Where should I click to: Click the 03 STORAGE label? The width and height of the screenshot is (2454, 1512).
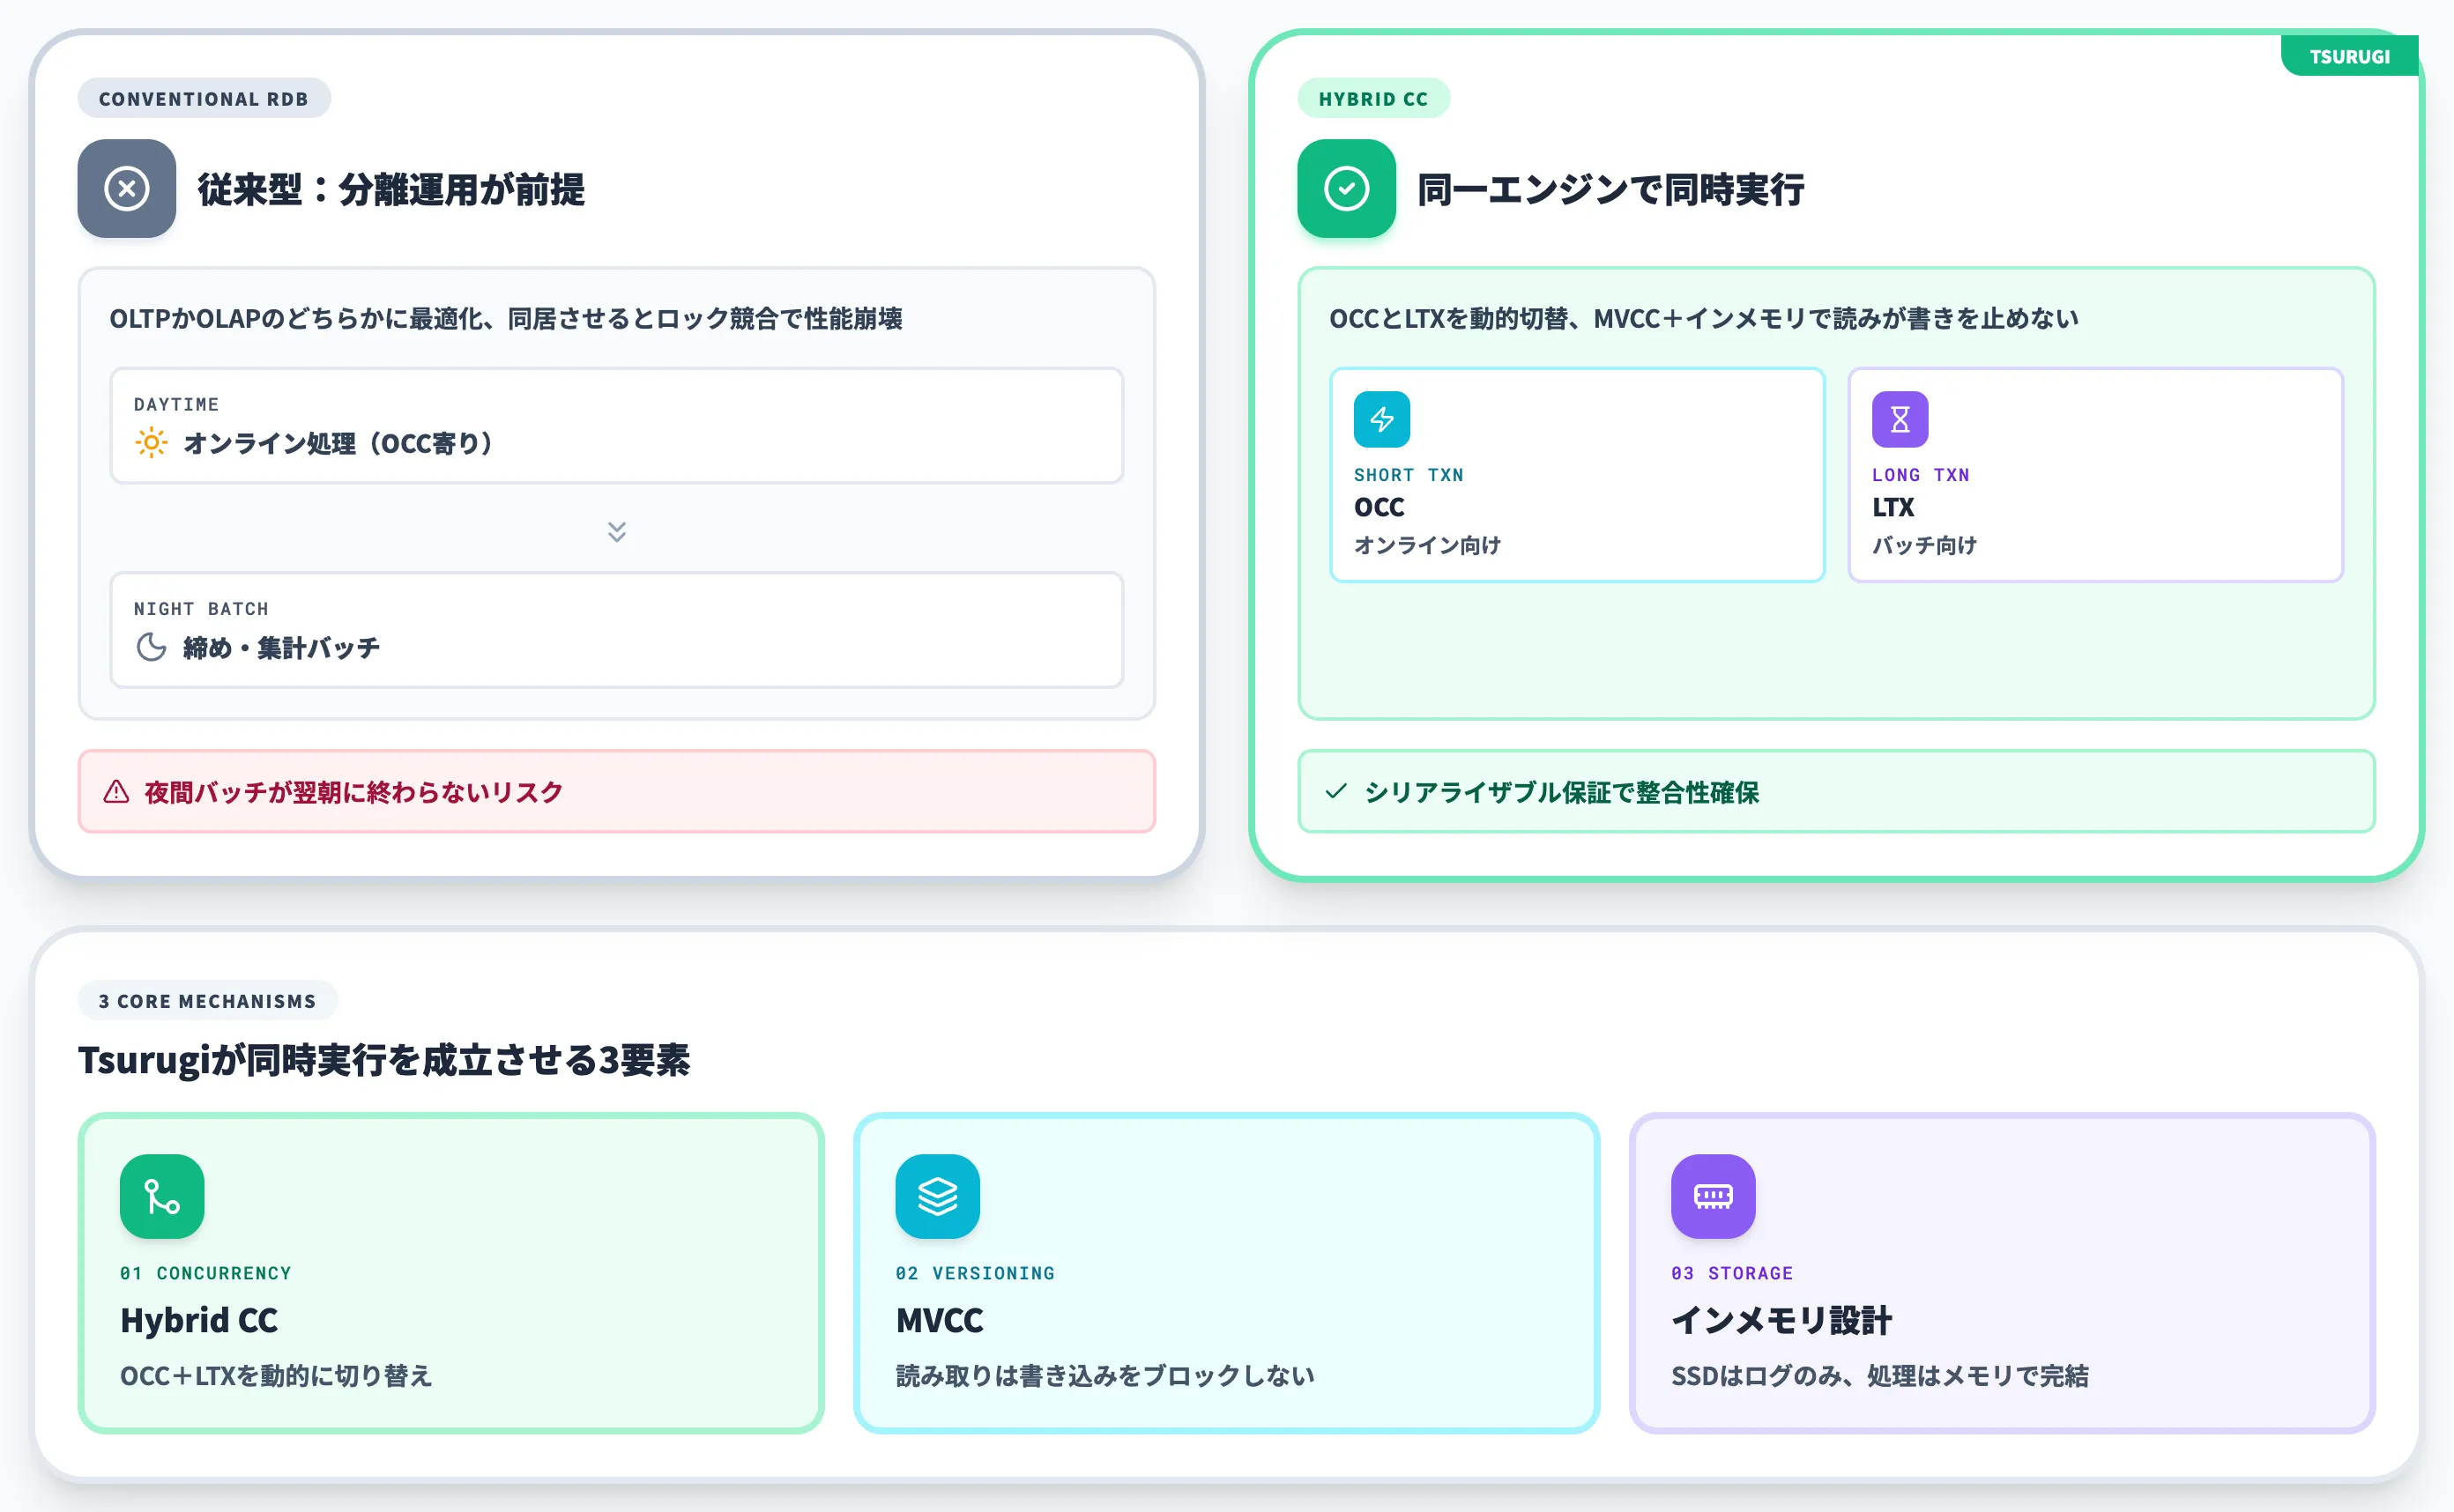[x=1733, y=1273]
